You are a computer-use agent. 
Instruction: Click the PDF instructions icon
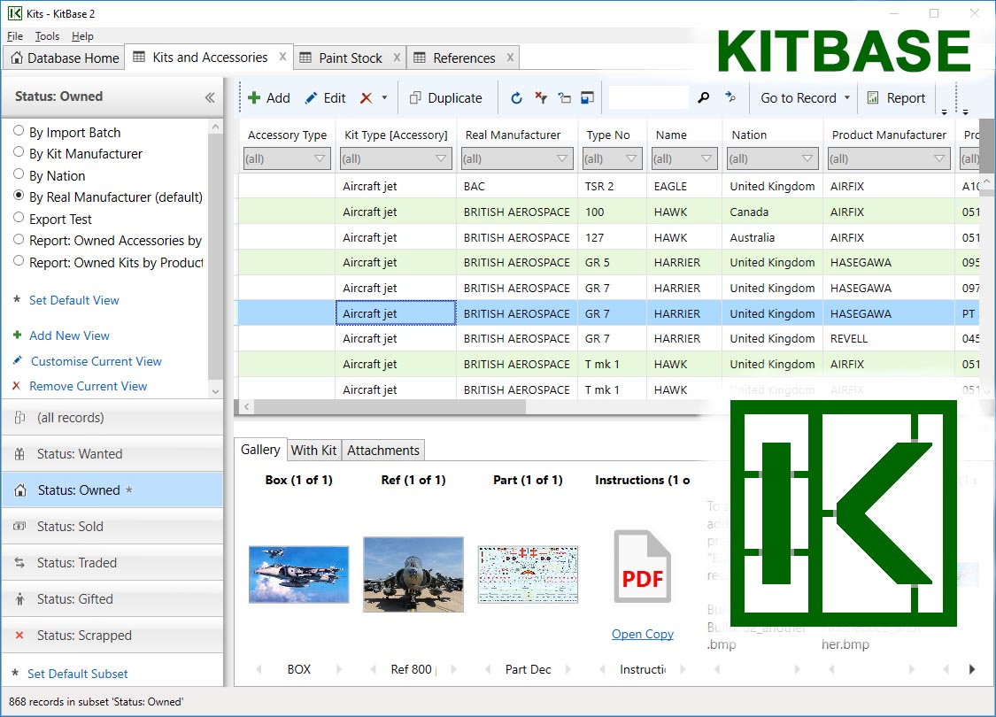point(642,567)
